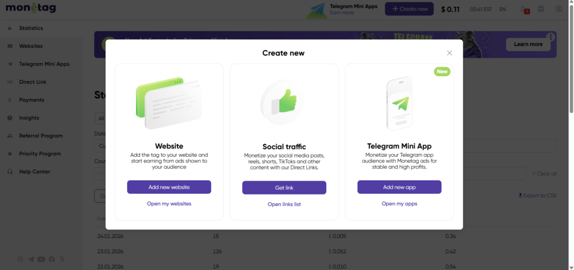574x270 pixels.
Task: Open my apps link
Action: (x=399, y=203)
